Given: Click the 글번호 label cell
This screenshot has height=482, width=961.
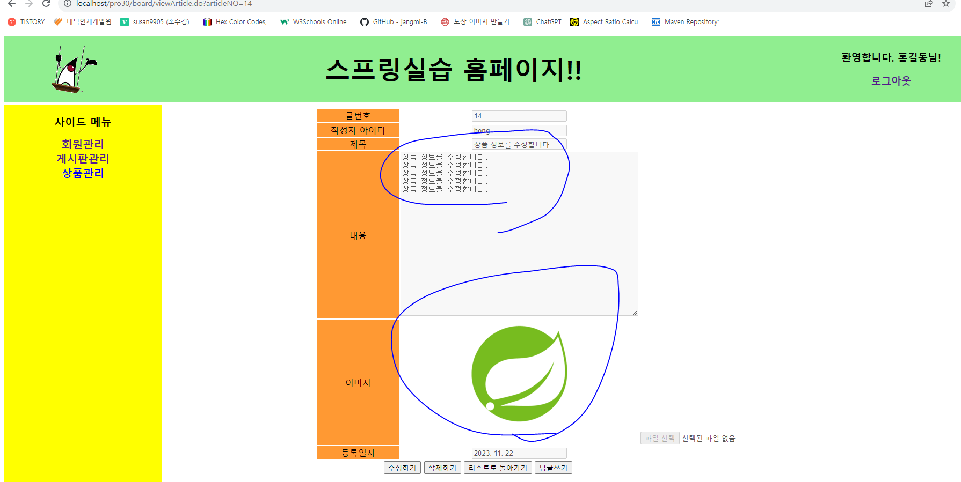Looking at the screenshot, I should coord(358,116).
